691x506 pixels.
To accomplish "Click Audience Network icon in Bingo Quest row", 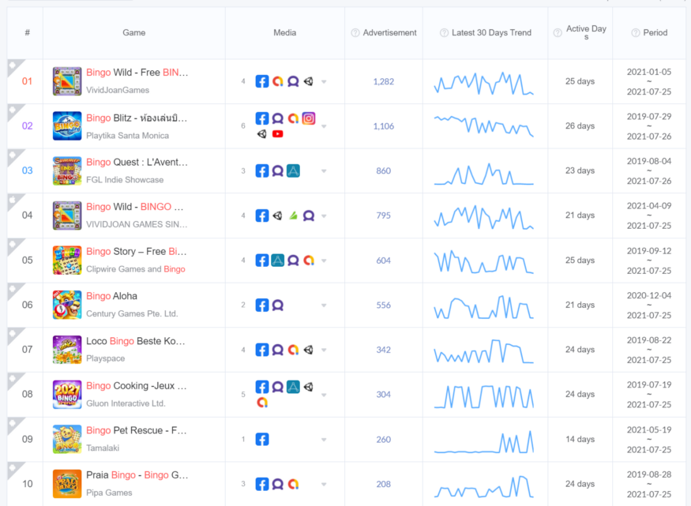I will click(278, 171).
